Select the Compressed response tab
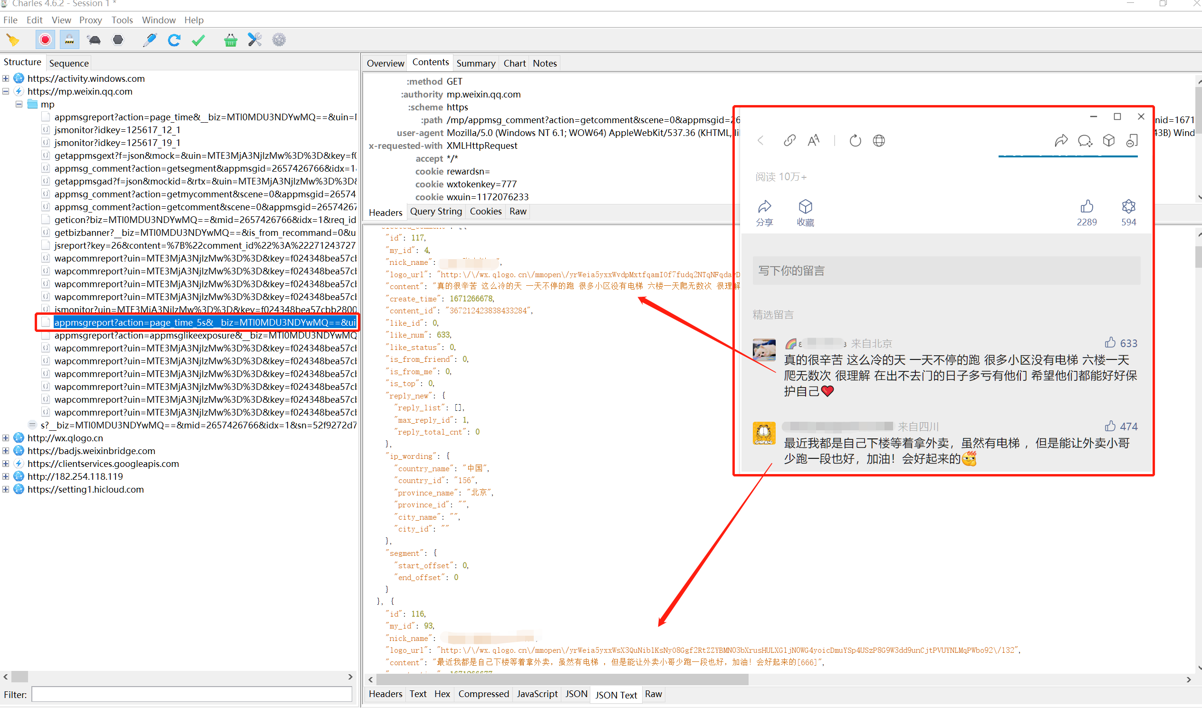1202x708 pixels. [x=484, y=694]
